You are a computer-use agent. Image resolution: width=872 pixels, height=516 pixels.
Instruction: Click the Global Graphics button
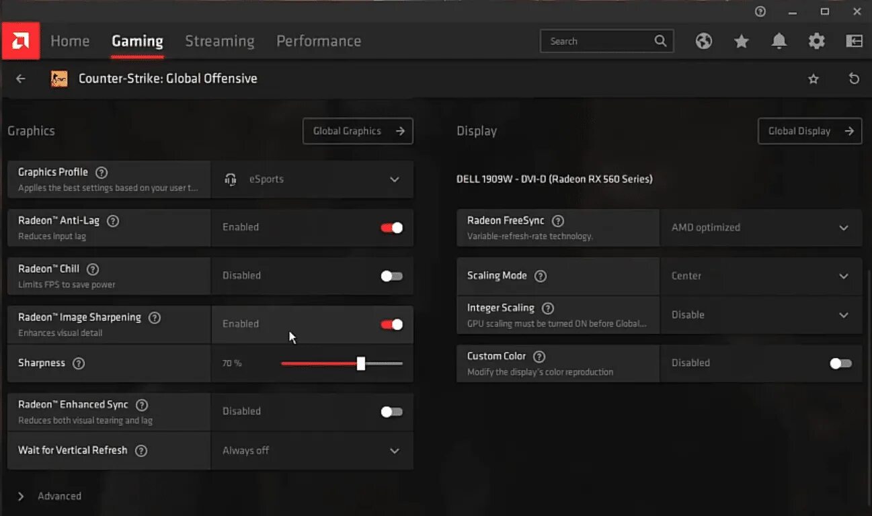pyautogui.click(x=358, y=131)
